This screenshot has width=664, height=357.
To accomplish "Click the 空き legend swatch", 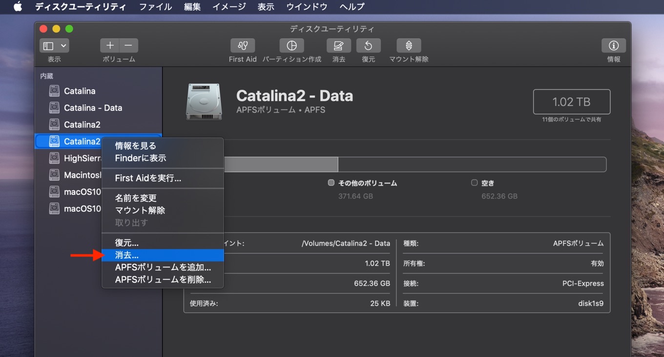I will [474, 183].
